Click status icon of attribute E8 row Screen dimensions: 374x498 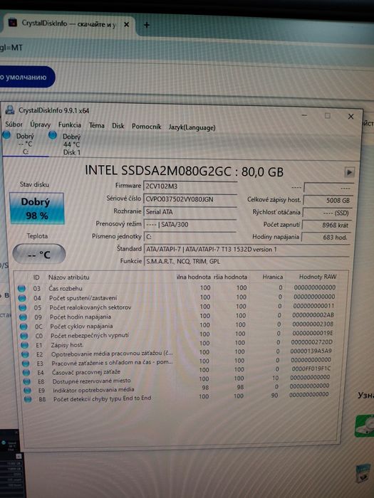27,381
